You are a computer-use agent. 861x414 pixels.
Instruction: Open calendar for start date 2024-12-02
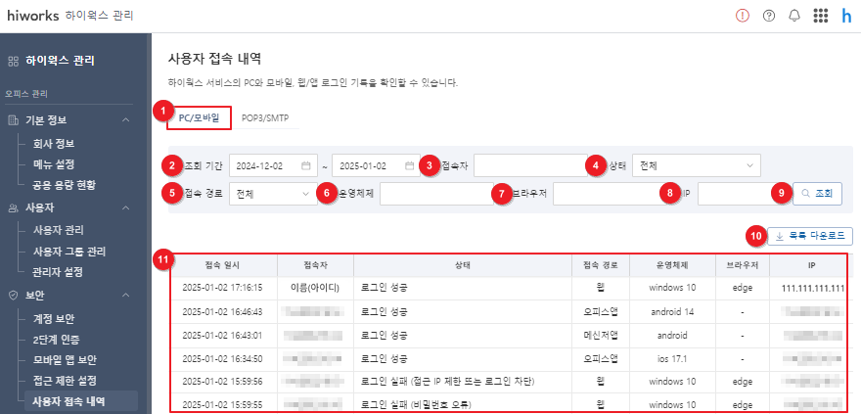(306, 165)
